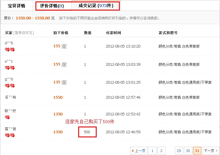220x155 pixels.
Task: Click the 500 quantity cell
Action: click(87, 132)
